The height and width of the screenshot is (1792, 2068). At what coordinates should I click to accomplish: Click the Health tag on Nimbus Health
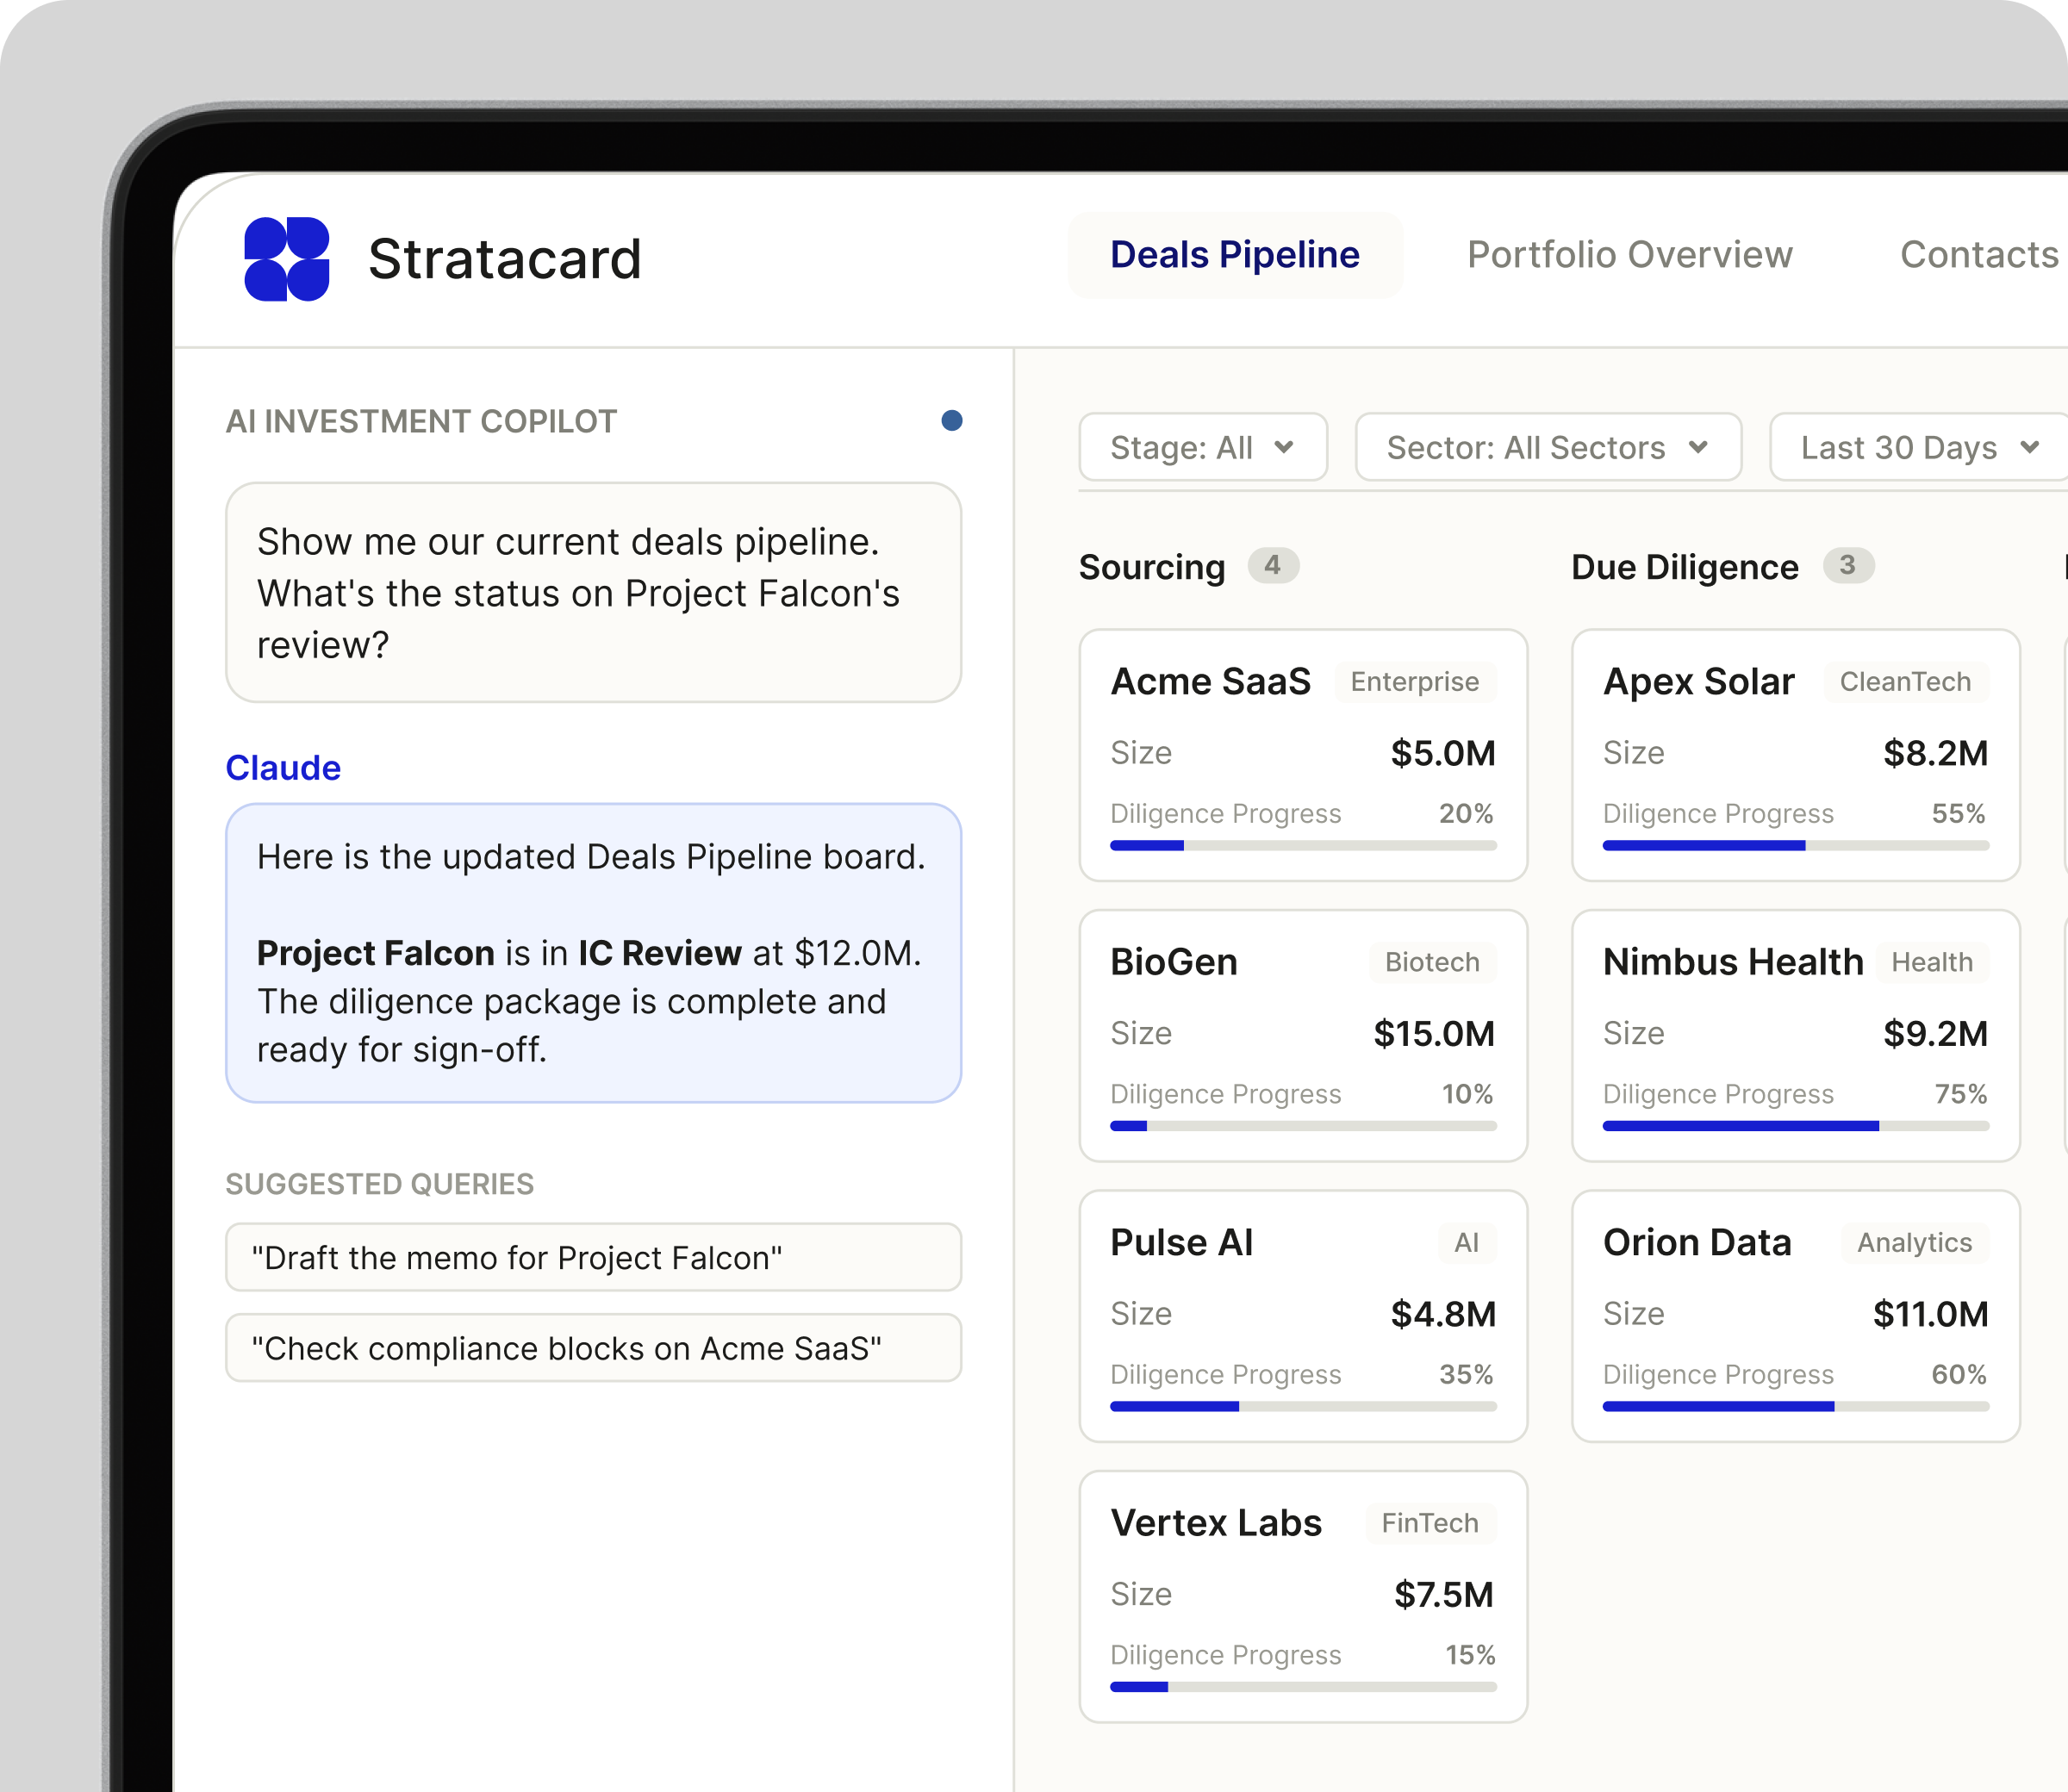point(1932,962)
